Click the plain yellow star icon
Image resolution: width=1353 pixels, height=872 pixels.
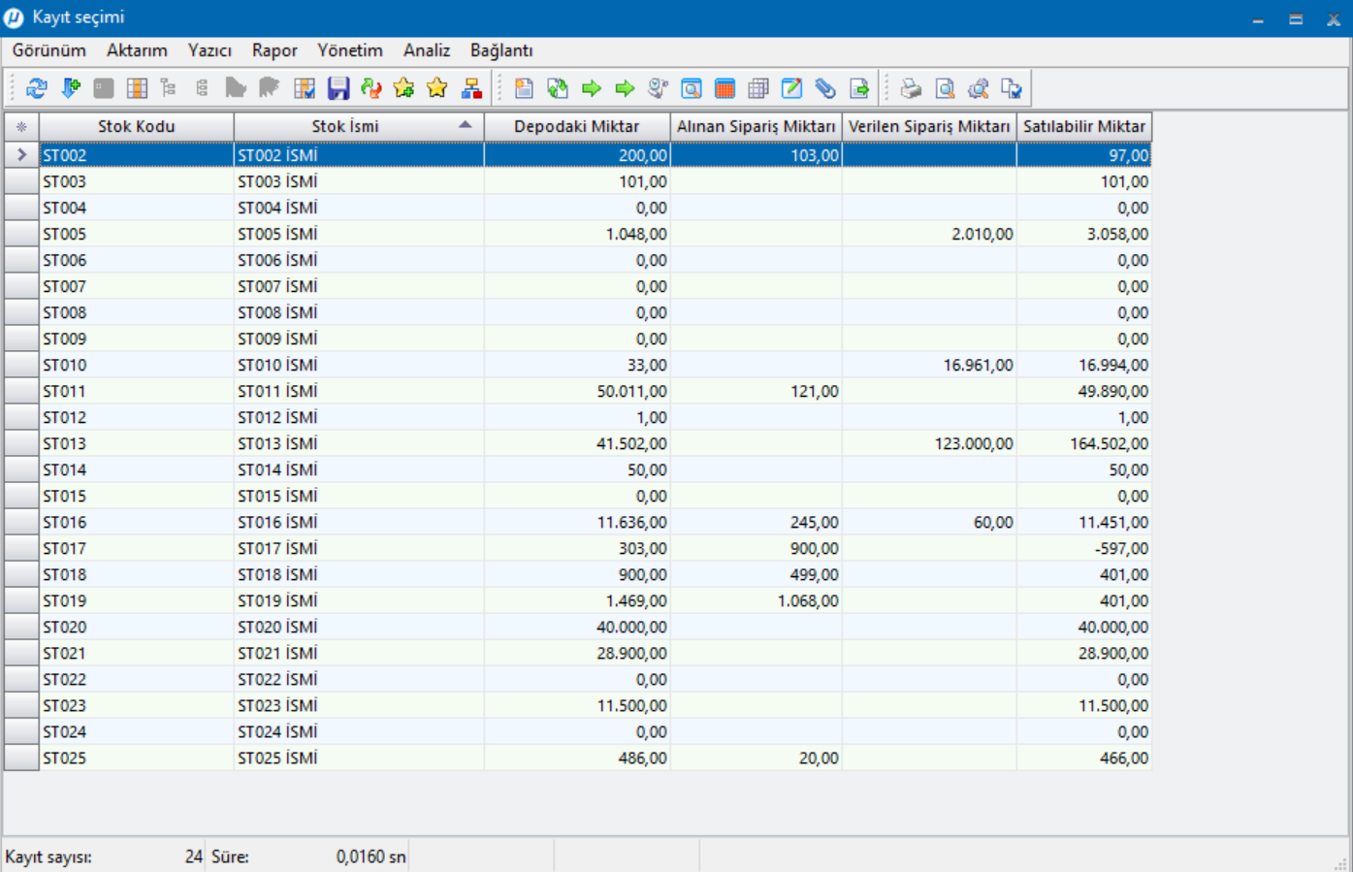[437, 88]
